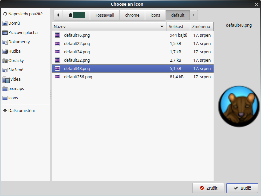The width and height of the screenshot is (261, 196).
Task: Cancel with the Zrušit button
Action: pyautogui.click(x=208, y=188)
